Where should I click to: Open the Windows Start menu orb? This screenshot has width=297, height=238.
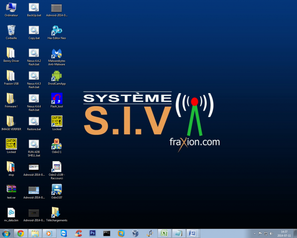tap(6, 234)
